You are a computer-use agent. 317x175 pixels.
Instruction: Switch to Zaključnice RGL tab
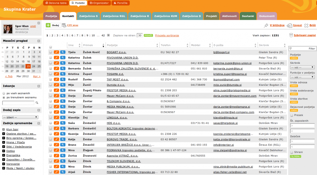[x=114, y=16]
